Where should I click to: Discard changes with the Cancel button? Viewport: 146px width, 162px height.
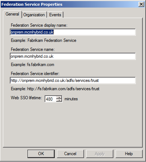pos(70,154)
